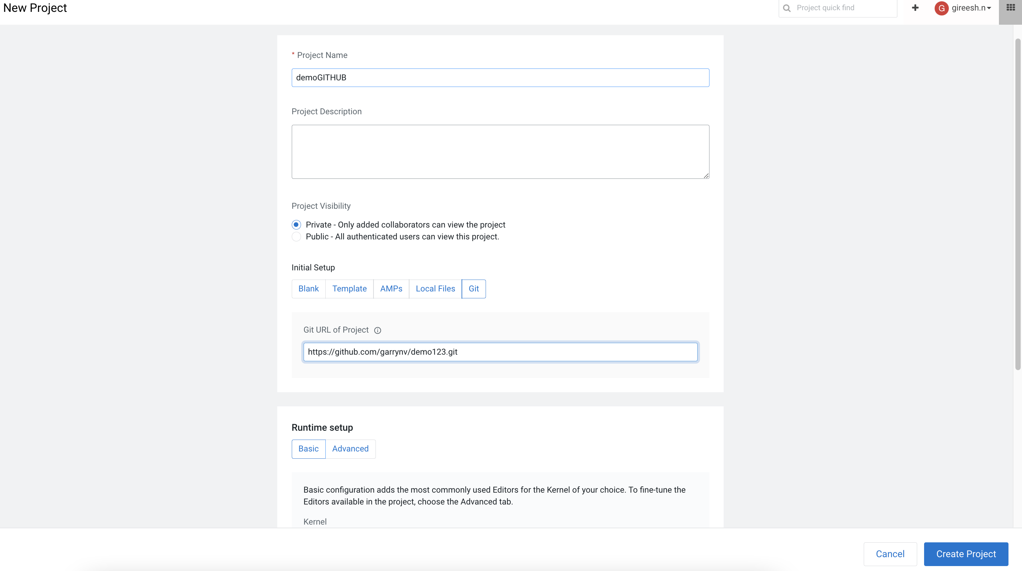Click the info icon beside Git URL
Viewport: 1022px width, 571px height.
(x=377, y=330)
